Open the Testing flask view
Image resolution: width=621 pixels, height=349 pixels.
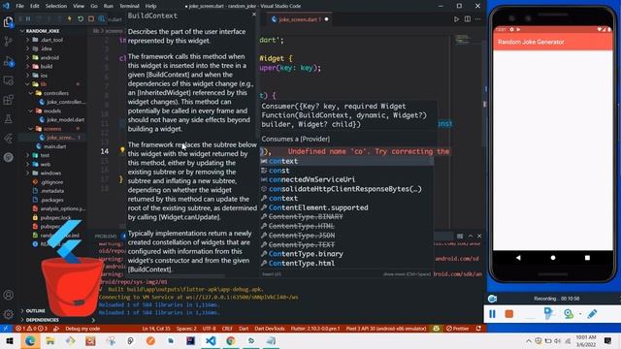click(8, 118)
